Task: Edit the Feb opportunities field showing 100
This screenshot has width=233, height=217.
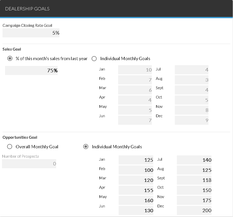Action: [x=136, y=170]
